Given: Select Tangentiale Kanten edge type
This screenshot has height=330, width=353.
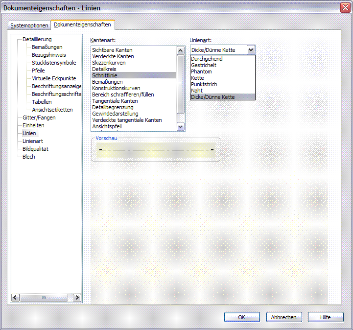Looking at the screenshot, I should tap(134, 101).
